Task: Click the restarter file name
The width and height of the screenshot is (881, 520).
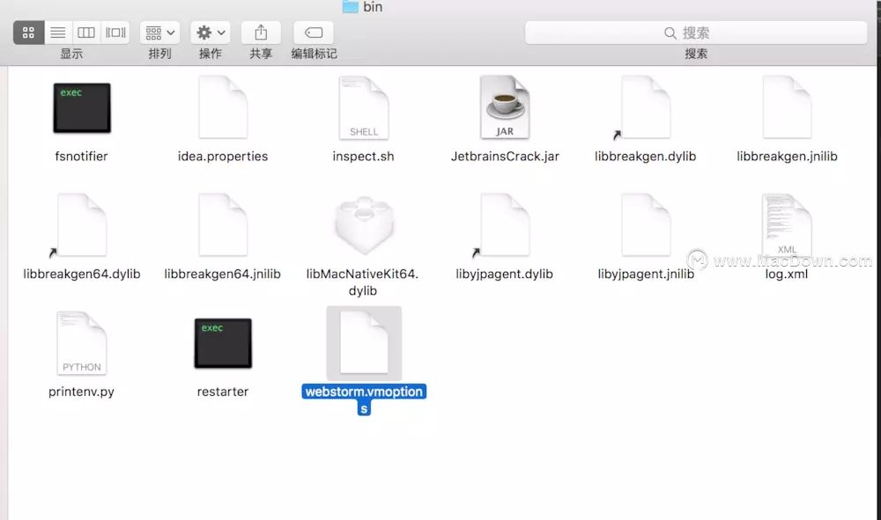Action: point(223,392)
